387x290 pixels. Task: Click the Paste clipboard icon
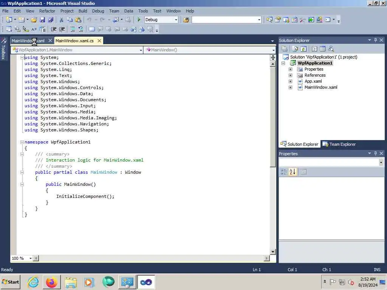(78, 20)
